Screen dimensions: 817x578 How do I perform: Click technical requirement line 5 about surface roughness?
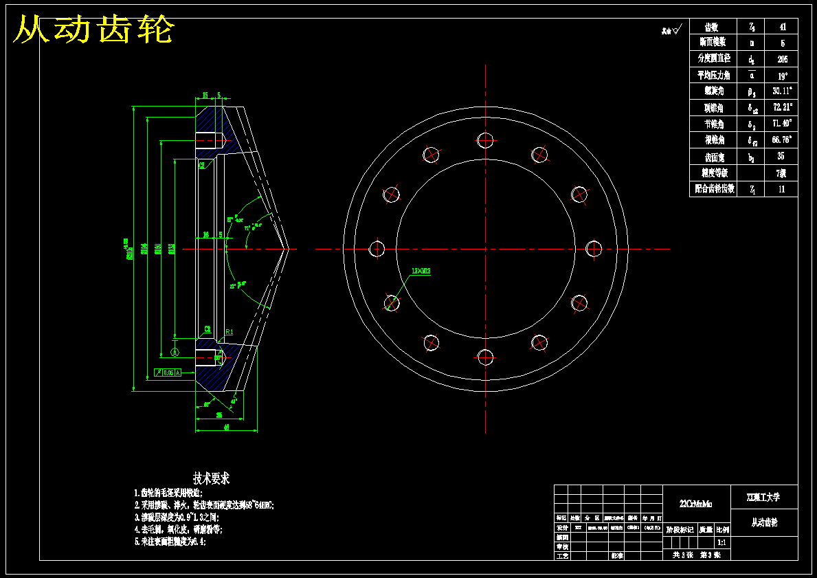[x=170, y=542]
